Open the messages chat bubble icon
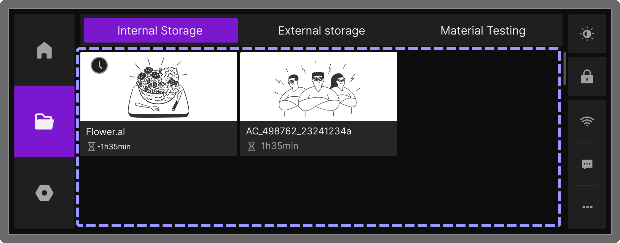Image resolution: width=620 pixels, height=243 pixels. pos(587,164)
